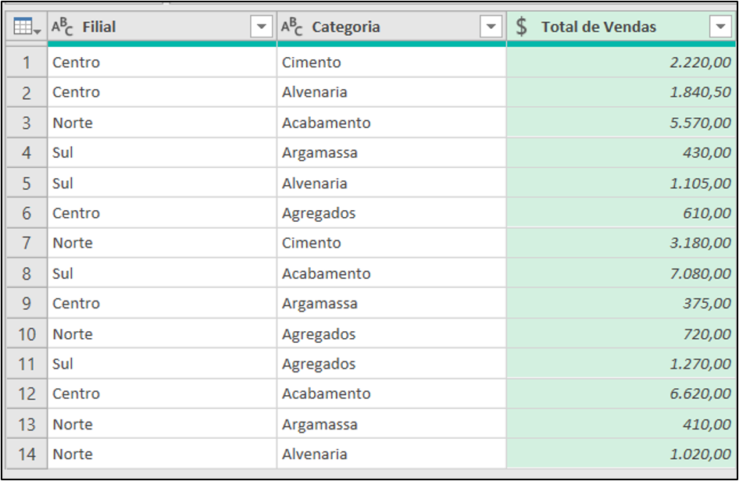Select row number 1
The image size is (739, 481).
(27, 62)
